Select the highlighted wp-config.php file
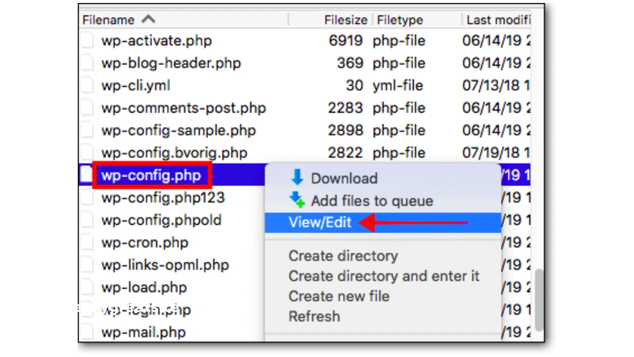The image size is (634, 357). (x=151, y=175)
